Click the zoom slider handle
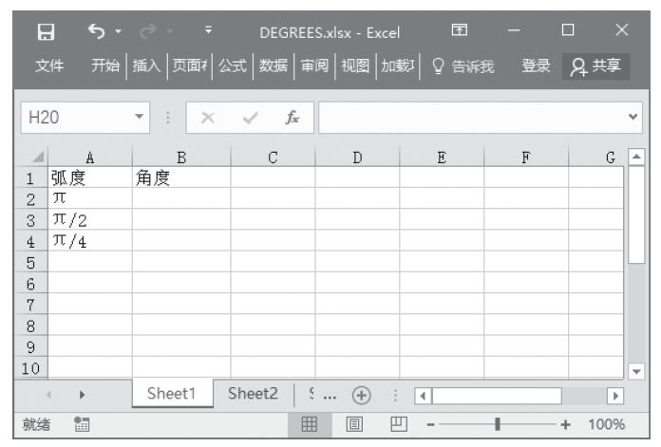Screen dimensions: 661x447 [497, 424]
